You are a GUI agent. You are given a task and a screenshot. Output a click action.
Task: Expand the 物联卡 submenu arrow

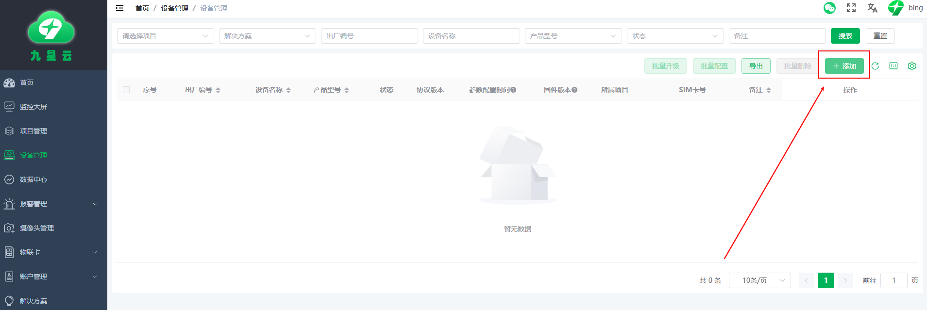95,252
